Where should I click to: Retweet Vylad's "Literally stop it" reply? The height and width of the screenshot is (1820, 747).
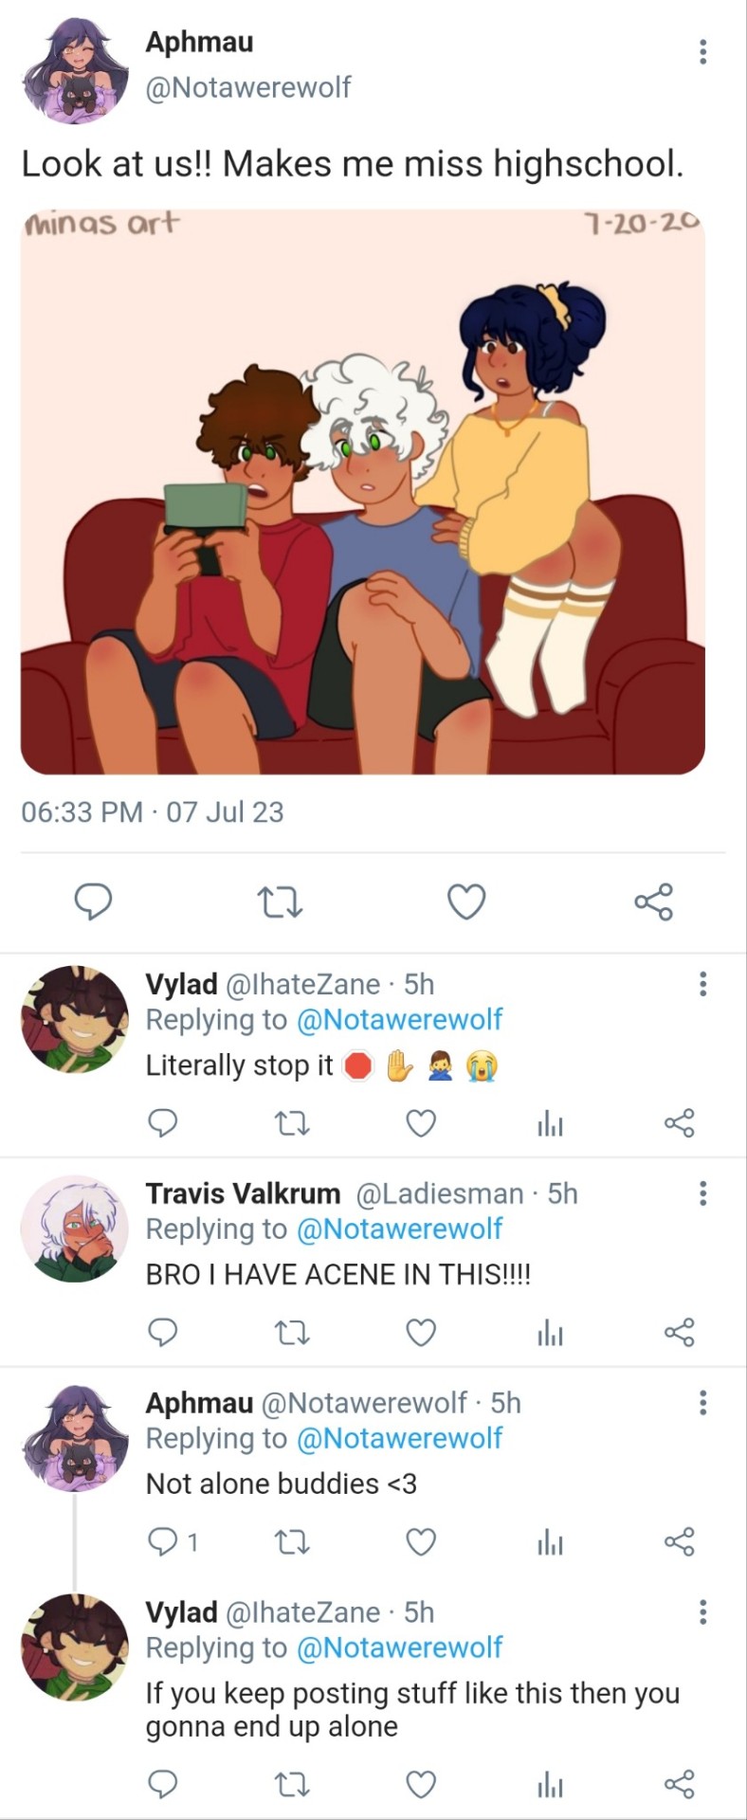(292, 1124)
